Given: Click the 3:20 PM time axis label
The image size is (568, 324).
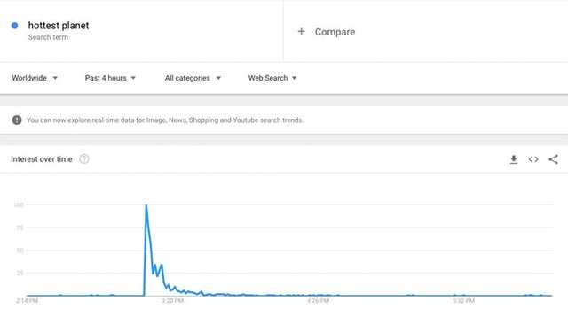Looking at the screenshot, I should point(172,300).
